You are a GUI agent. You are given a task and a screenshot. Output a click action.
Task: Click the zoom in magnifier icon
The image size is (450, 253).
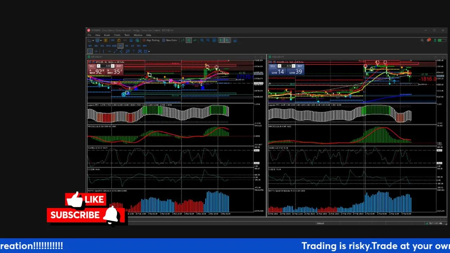(202, 40)
